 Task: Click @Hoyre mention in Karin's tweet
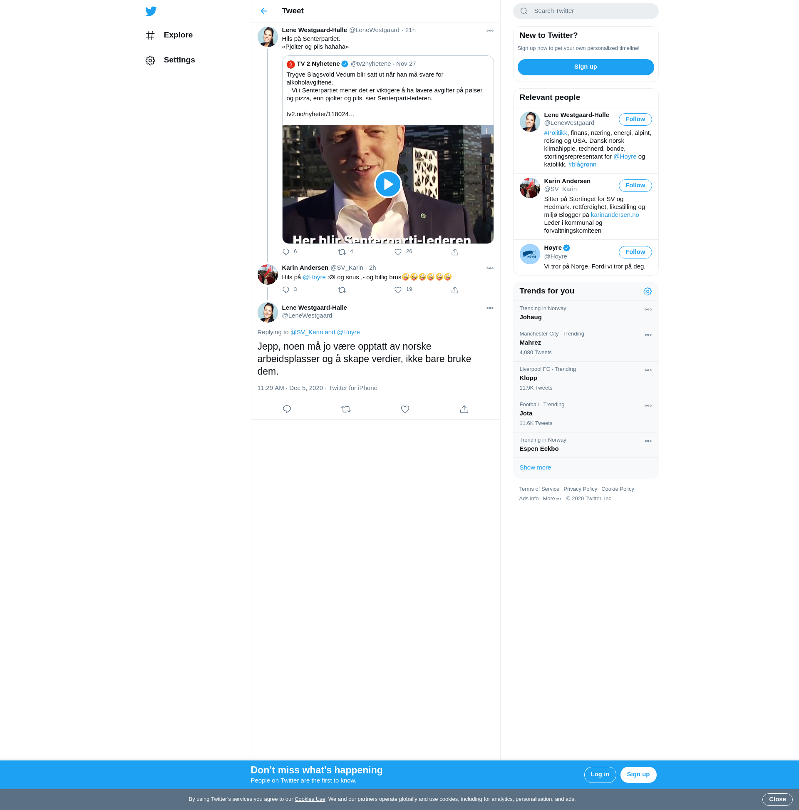tap(314, 278)
